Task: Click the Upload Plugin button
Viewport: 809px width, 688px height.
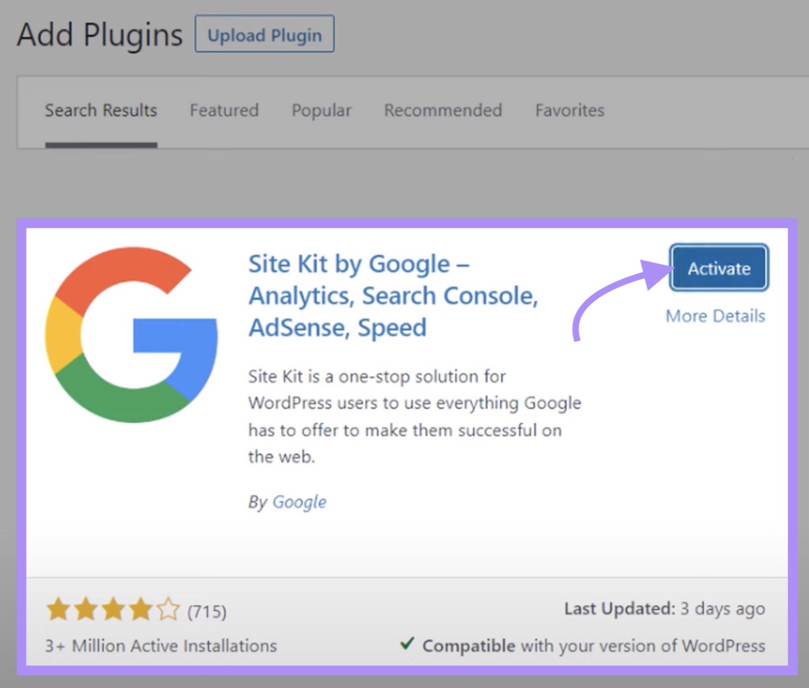Action: point(264,35)
